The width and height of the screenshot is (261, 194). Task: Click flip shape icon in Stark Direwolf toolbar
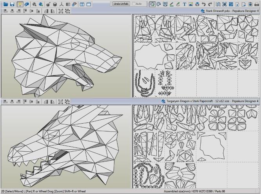46,11
